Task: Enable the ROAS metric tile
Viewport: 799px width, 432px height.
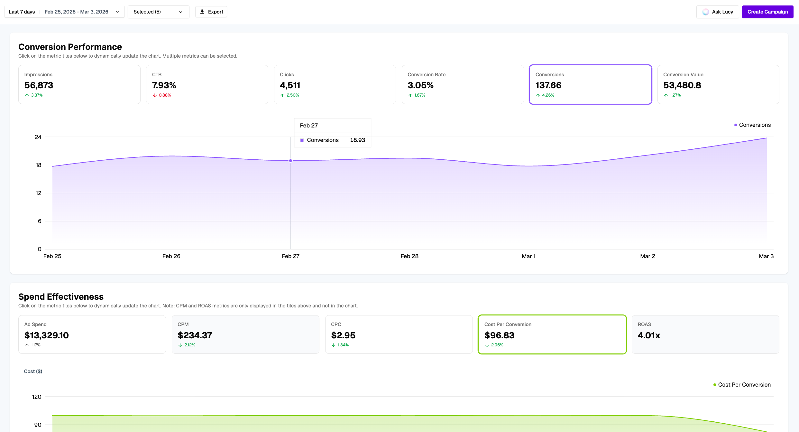Action: coord(705,334)
